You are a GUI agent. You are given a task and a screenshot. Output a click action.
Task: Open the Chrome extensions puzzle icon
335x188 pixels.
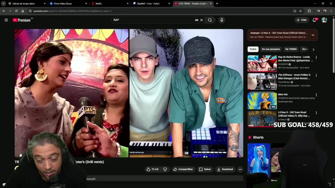click(x=309, y=11)
